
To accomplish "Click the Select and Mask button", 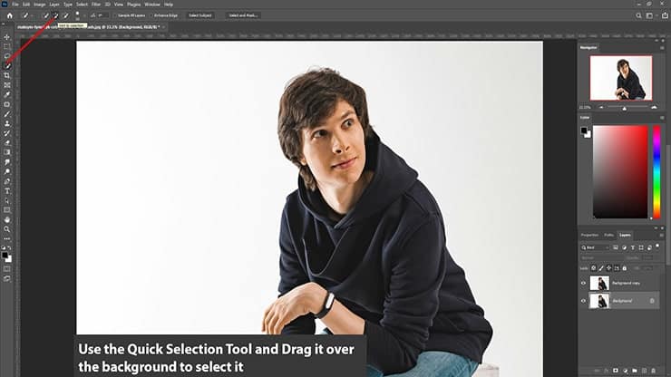I will coord(243,15).
